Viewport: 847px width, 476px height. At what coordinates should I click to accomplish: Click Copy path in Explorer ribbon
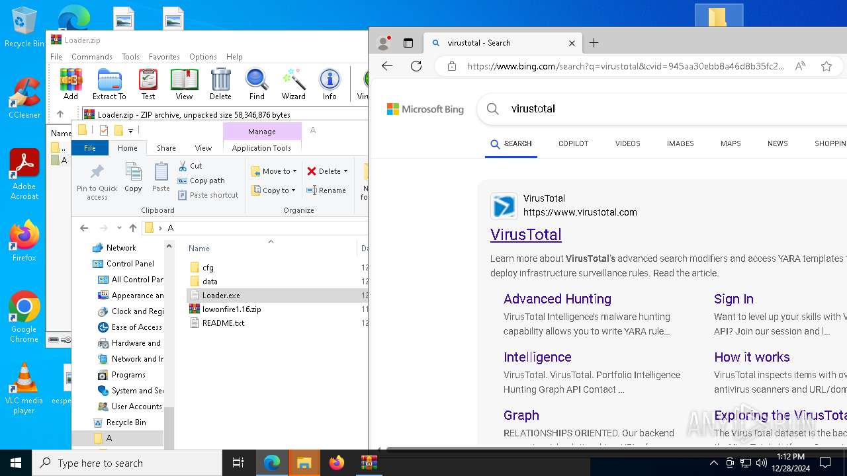point(202,180)
